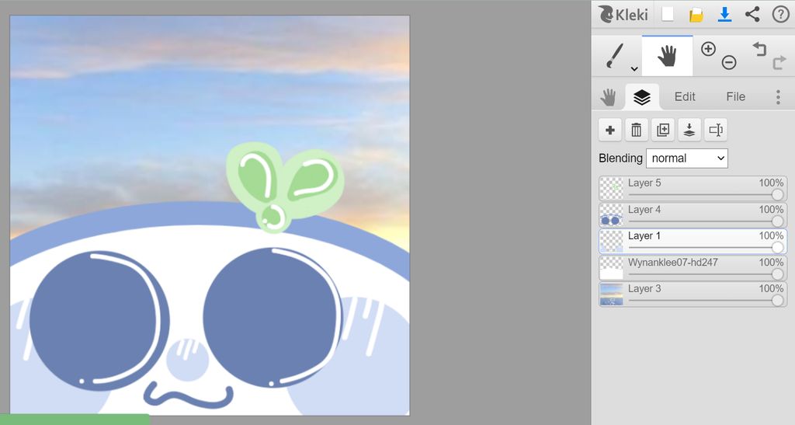This screenshot has width=795, height=425.
Task: Open the three-dot more menu
Action: click(778, 97)
